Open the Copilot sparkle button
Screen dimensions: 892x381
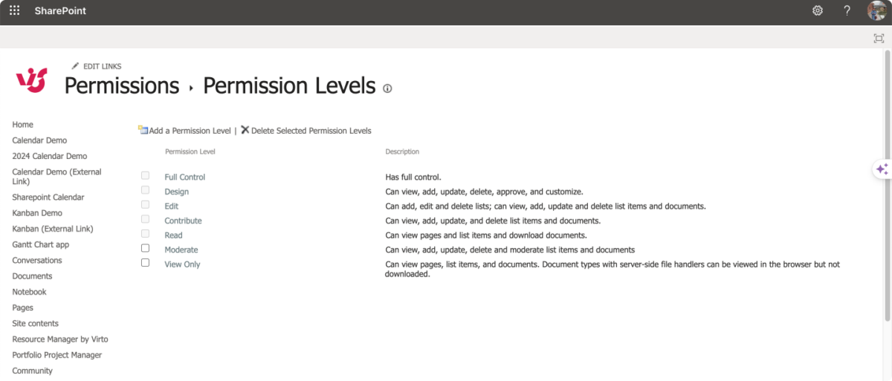click(x=882, y=169)
